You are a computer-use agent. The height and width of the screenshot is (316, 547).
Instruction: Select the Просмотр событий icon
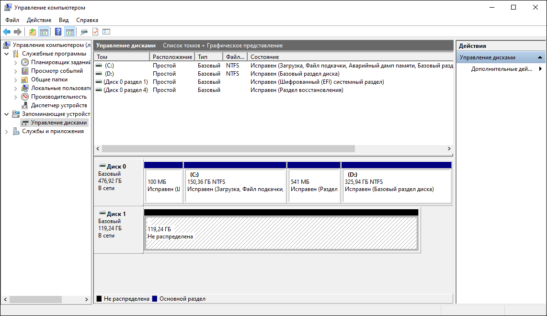25,71
